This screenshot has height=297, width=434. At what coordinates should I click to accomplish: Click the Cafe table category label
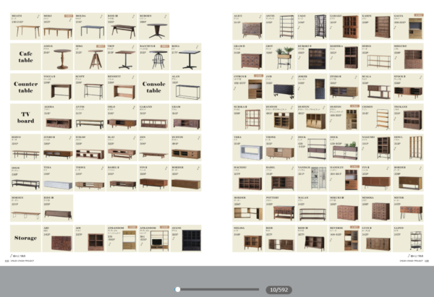pyautogui.click(x=25, y=55)
